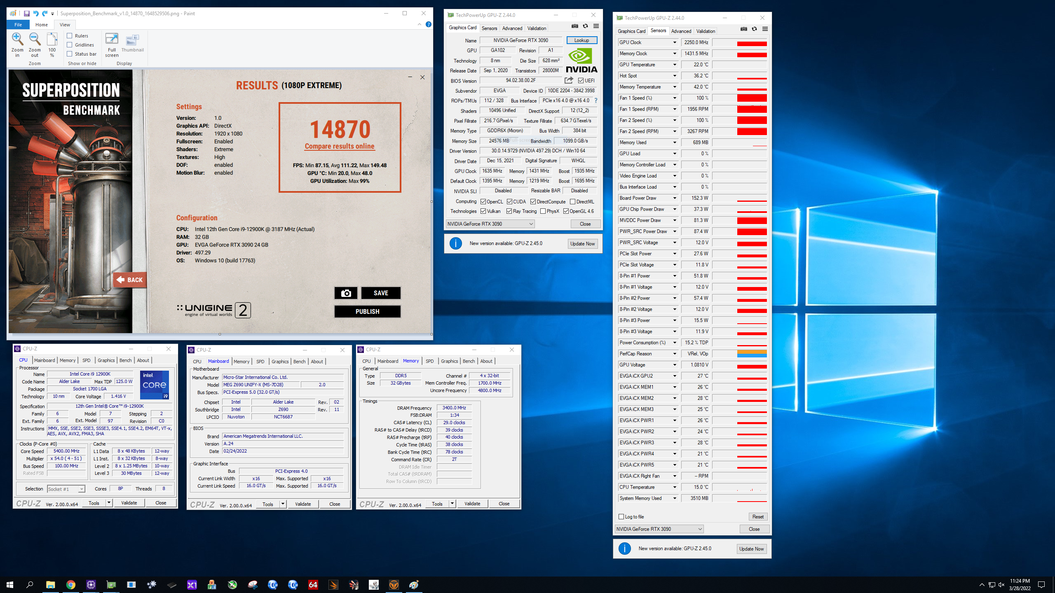The height and width of the screenshot is (593, 1055).
Task: Click BIOS export share icon in GPU-Z
Action: 569,80
